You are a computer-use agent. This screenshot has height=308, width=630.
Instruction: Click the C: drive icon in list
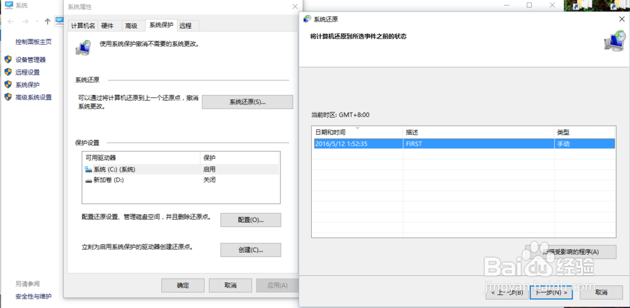89,169
